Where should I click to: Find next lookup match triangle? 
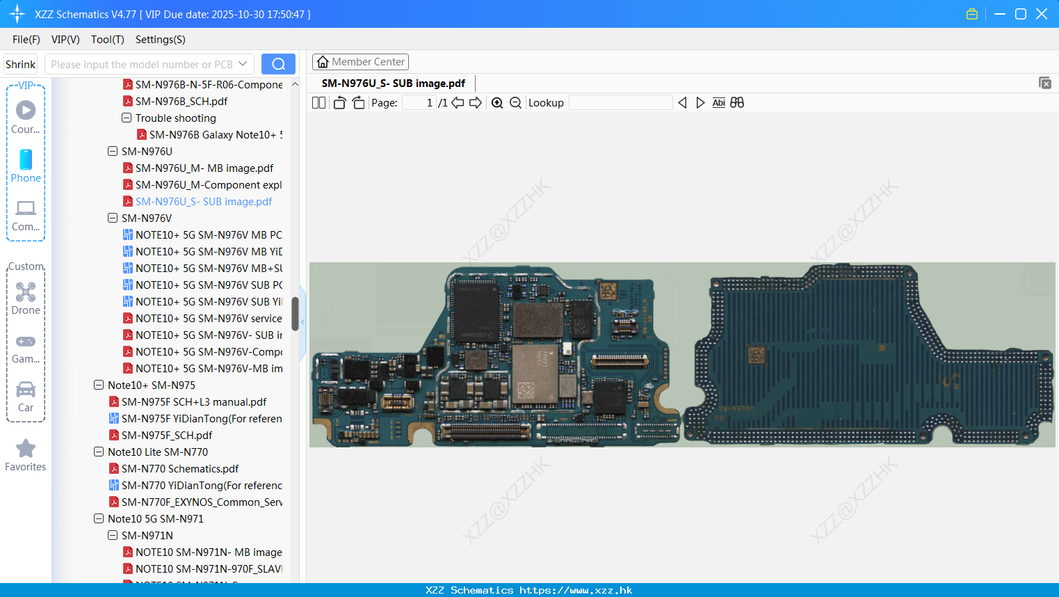click(700, 102)
